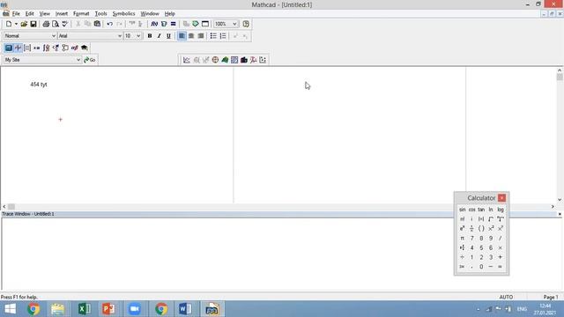Insert a surface plot icon

coord(225,60)
